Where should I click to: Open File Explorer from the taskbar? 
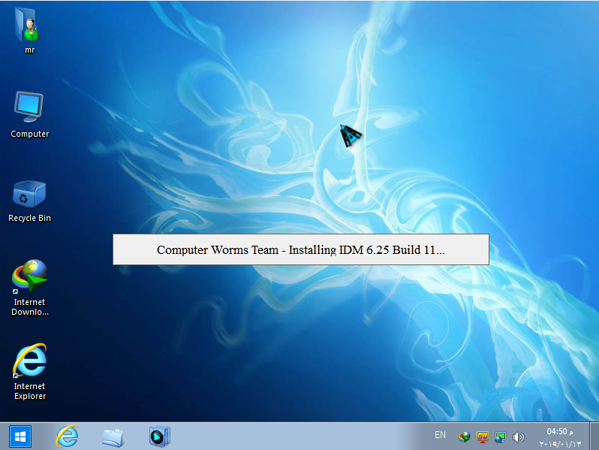113,437
